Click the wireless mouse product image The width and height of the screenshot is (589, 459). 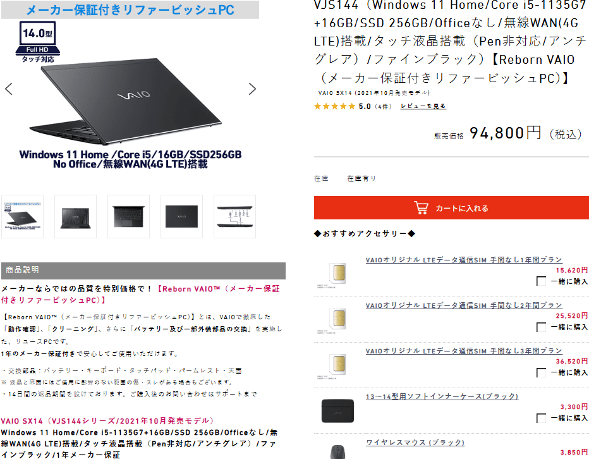coord(337,452)
